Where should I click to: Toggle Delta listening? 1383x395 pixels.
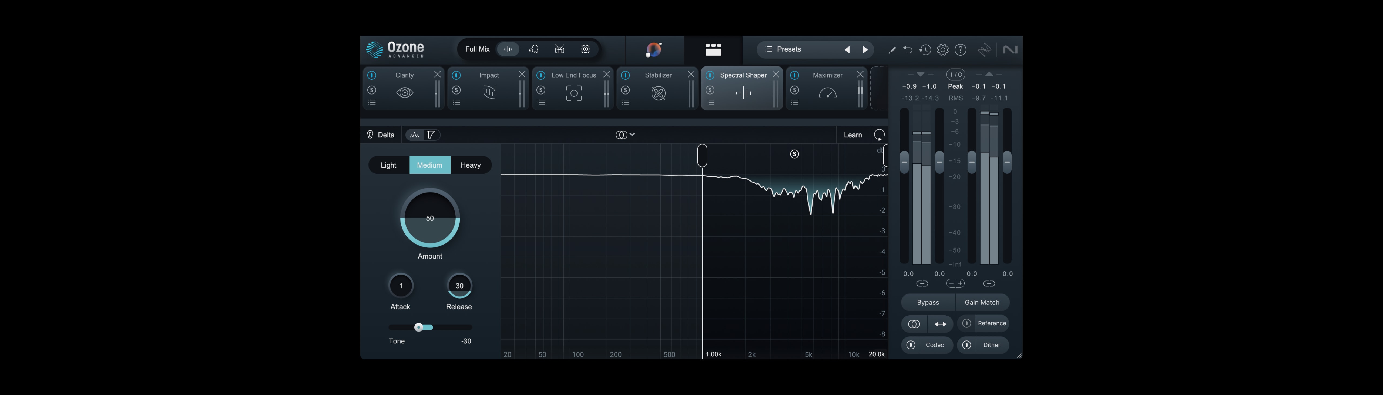pos(381,135)
